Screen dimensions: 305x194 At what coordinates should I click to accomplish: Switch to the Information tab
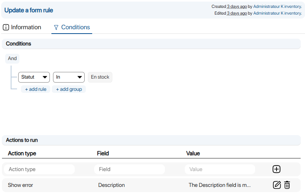[26, 27]
